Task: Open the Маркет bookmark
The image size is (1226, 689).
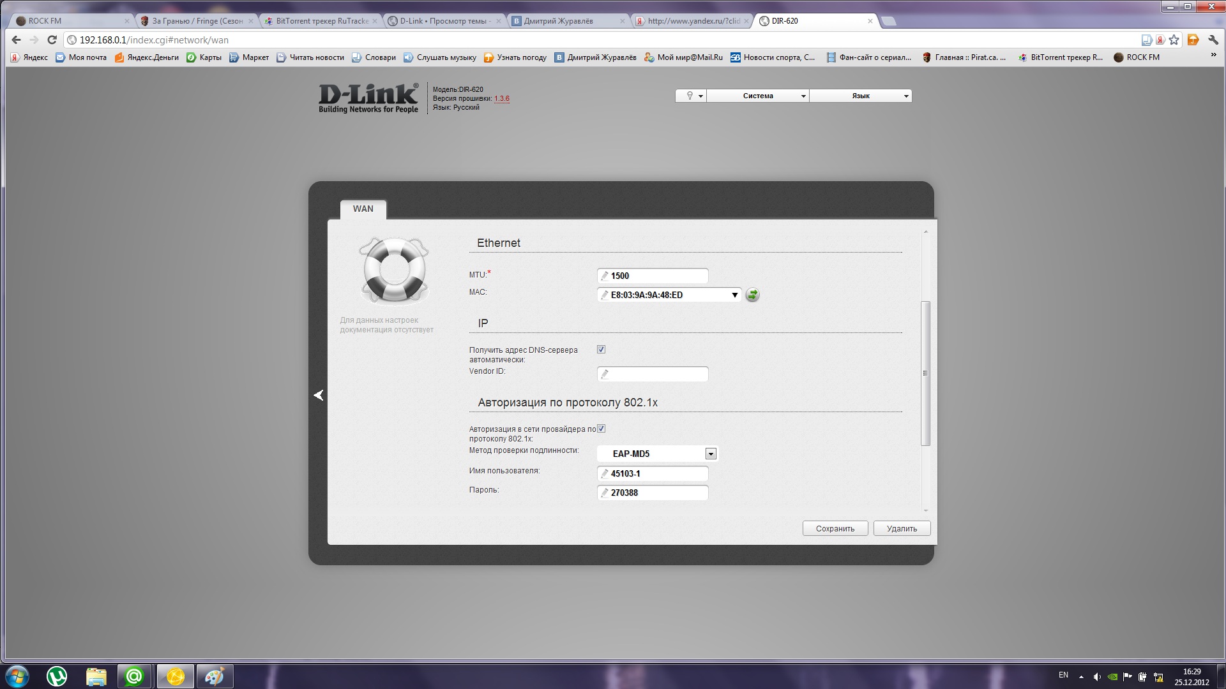Action: (249, 57)
